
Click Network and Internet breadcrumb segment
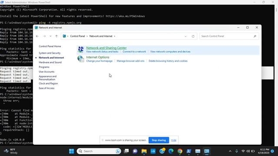click(x=101, y=36)
